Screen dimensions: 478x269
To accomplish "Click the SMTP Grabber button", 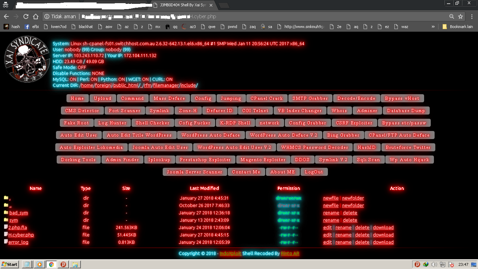I will [x=310, y=98].
